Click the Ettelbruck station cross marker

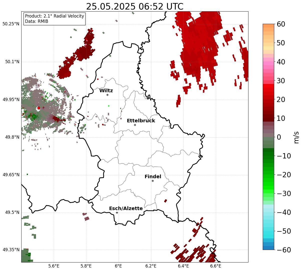pyautogui.click(x=135, y=125)
